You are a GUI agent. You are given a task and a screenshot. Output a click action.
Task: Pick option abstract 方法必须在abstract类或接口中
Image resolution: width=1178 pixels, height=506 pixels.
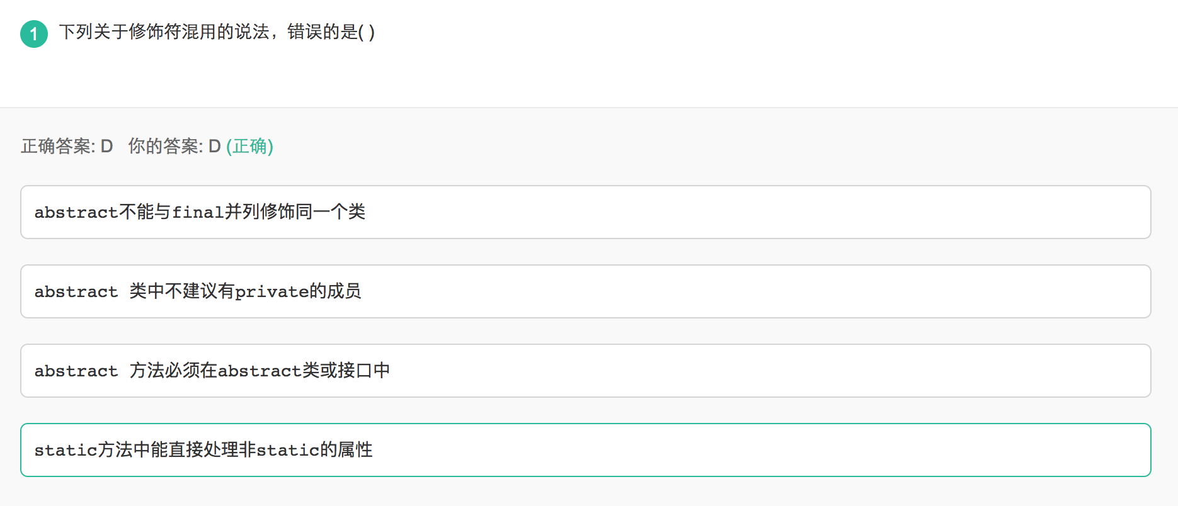585,371
